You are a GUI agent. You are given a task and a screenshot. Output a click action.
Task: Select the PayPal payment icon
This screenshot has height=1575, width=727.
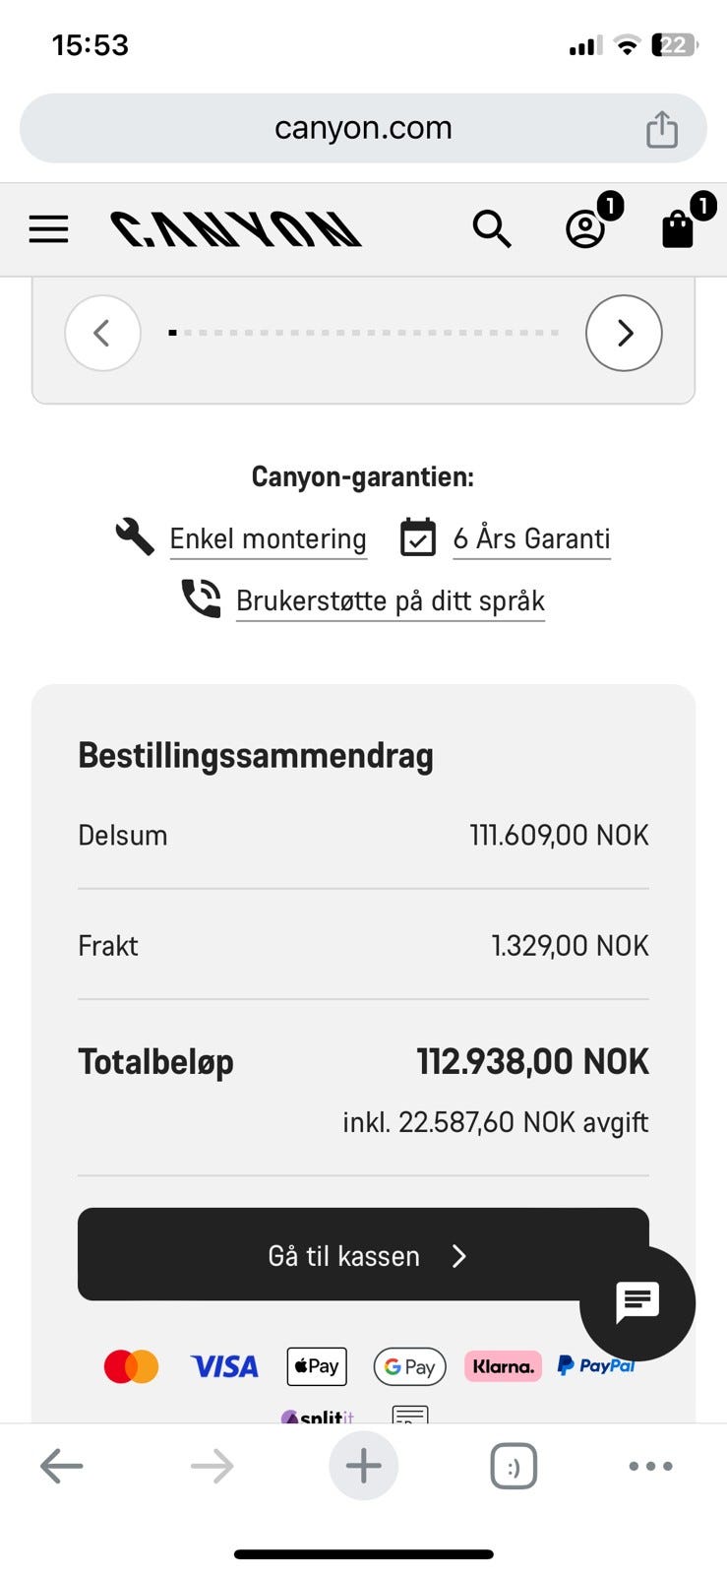[595, 1365]
